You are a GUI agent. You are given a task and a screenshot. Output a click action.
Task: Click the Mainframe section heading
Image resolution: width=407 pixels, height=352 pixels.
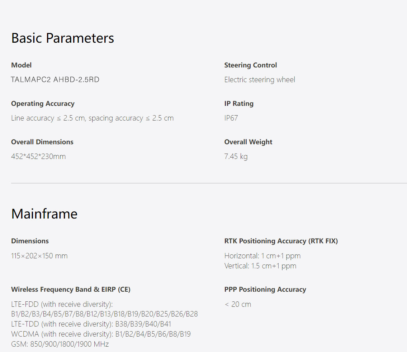click(x=44, y=214)
